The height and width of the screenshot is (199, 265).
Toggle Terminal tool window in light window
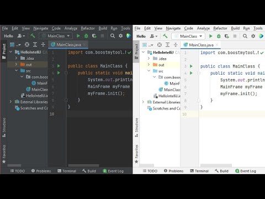pyautogui.click(x=199, y=171)
